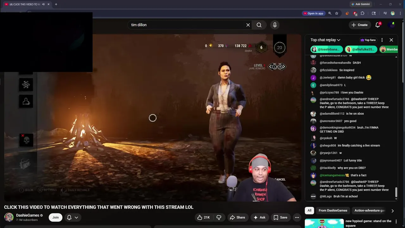Click the @toastnbana... chat chip
The image size is (405, 228).
(327, 49)
